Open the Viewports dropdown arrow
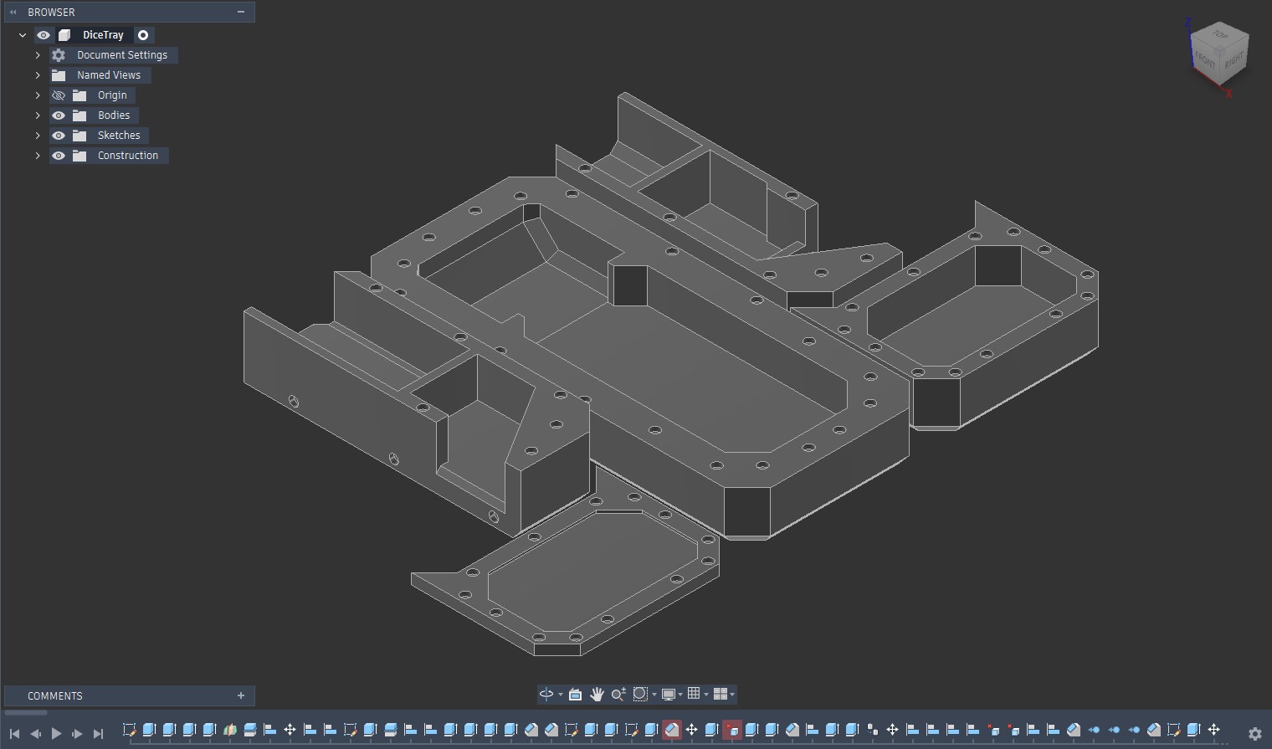 coord(732,695)
